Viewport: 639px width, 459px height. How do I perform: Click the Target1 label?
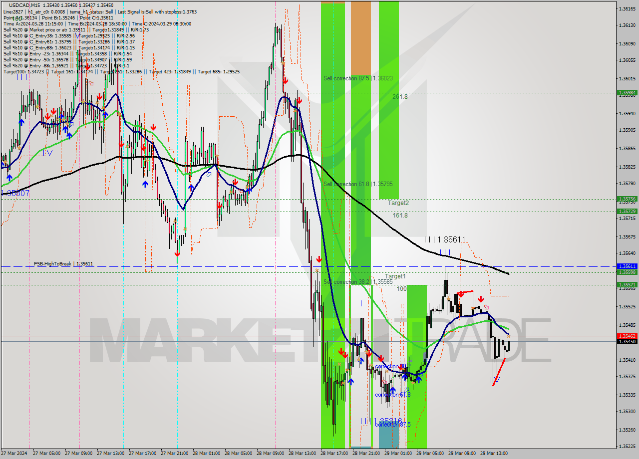pyautogui.click(x=395, y=276)
